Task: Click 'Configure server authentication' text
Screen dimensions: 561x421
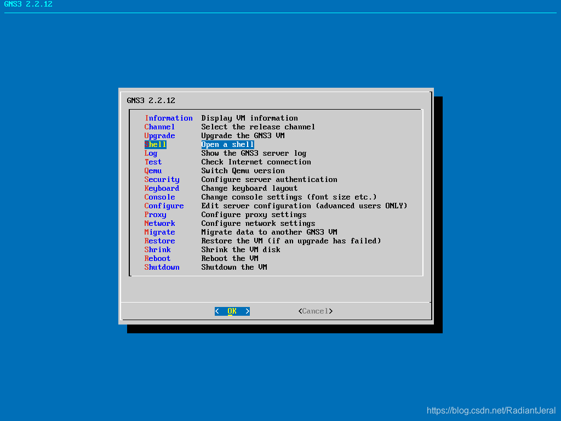Action: coord(269,180)
